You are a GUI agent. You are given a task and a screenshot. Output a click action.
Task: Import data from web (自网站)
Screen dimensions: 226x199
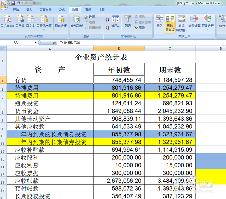pos(20,21)
